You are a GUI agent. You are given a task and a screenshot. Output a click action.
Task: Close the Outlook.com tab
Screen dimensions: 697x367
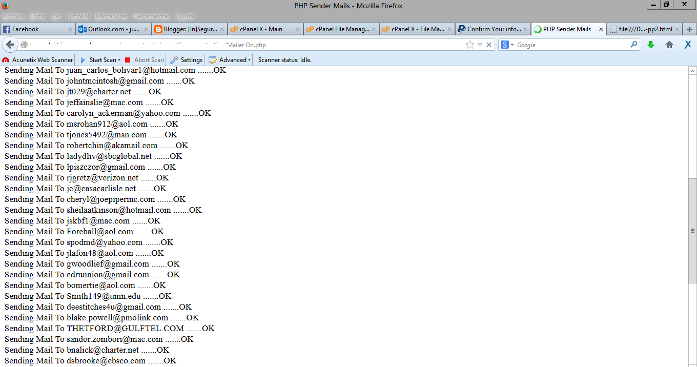click(146, 29)
